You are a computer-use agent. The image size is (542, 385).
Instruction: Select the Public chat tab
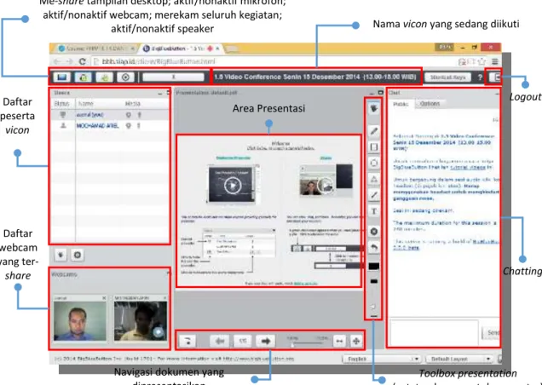click(401, 104)
